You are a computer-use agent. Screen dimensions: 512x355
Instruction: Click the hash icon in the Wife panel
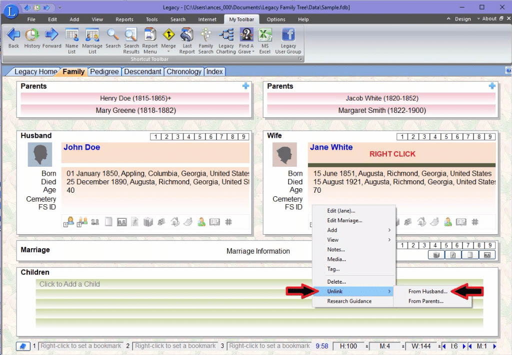click(x=475, y=222)
